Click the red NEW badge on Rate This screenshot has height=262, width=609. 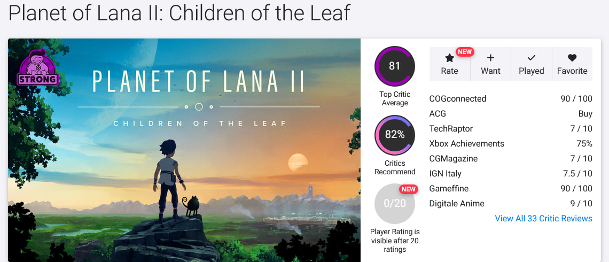click(465, 52)
